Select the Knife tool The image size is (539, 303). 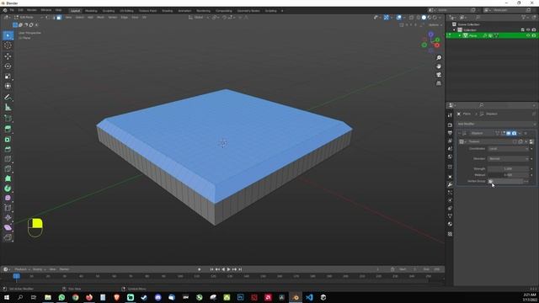pos(8,168)
